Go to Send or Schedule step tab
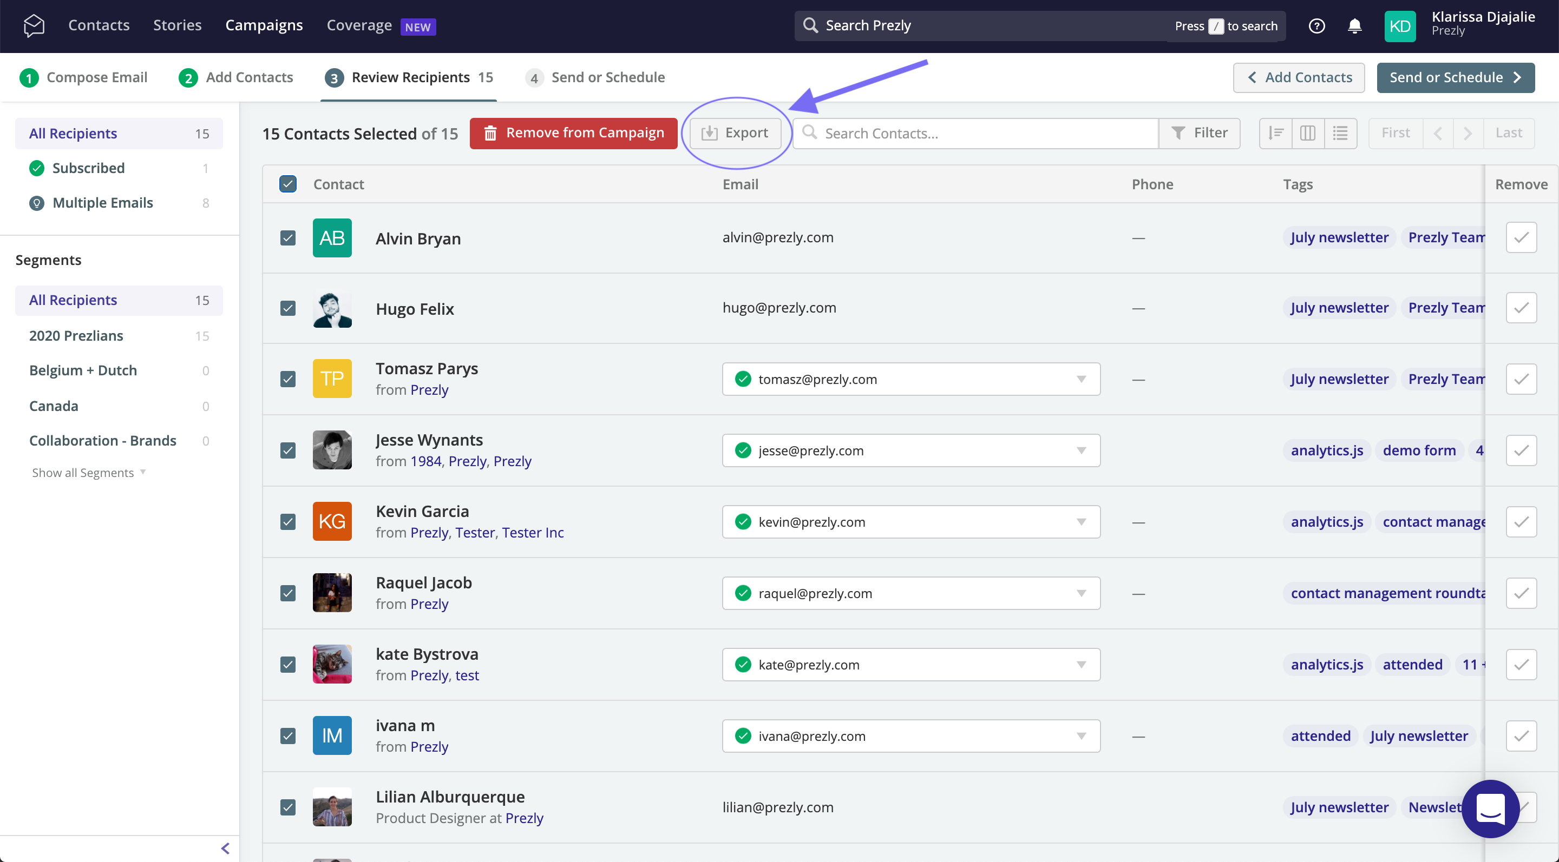The width and height of the screenshot is (1559, 862). 595,77
